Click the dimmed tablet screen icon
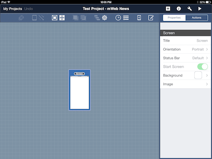The width and height of the screenshot is (212, 159). click(34, 18)
